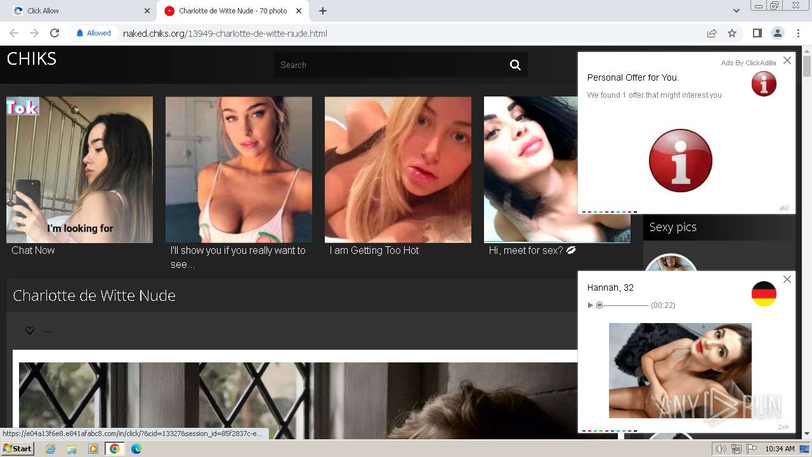Screen dimensions: 812x457
Task: Close the 'Personal Offer for You' popup
Action: pos(787,60)
